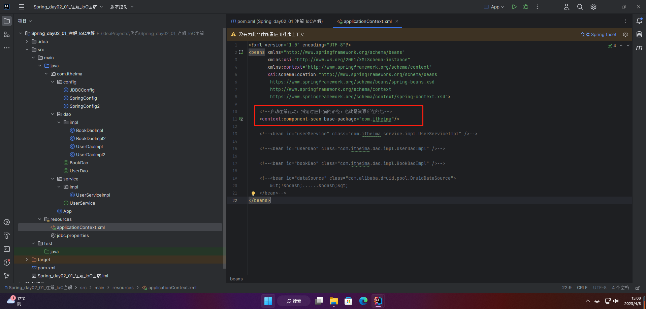Viewport: 646px width, 309px height.
Task: Open the main hamburger menu
Action: coord(22,7)
